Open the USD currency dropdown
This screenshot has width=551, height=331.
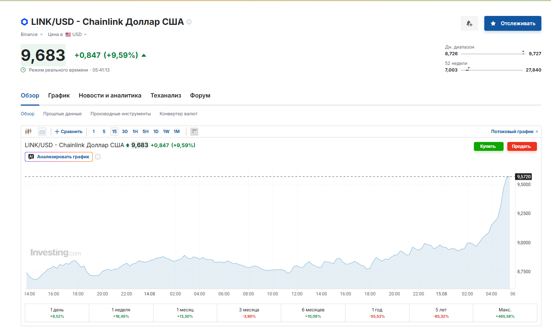[x=76, y=34]
